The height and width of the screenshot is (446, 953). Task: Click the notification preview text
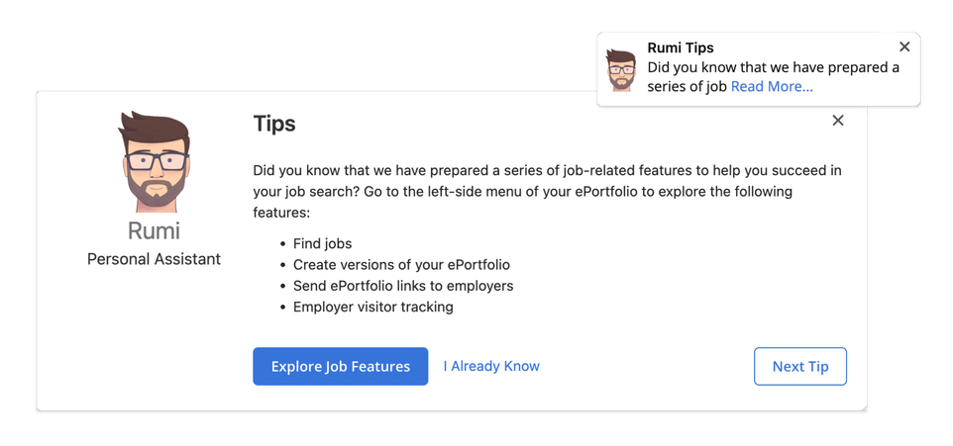pyautogui.click(x=773, y=77)
